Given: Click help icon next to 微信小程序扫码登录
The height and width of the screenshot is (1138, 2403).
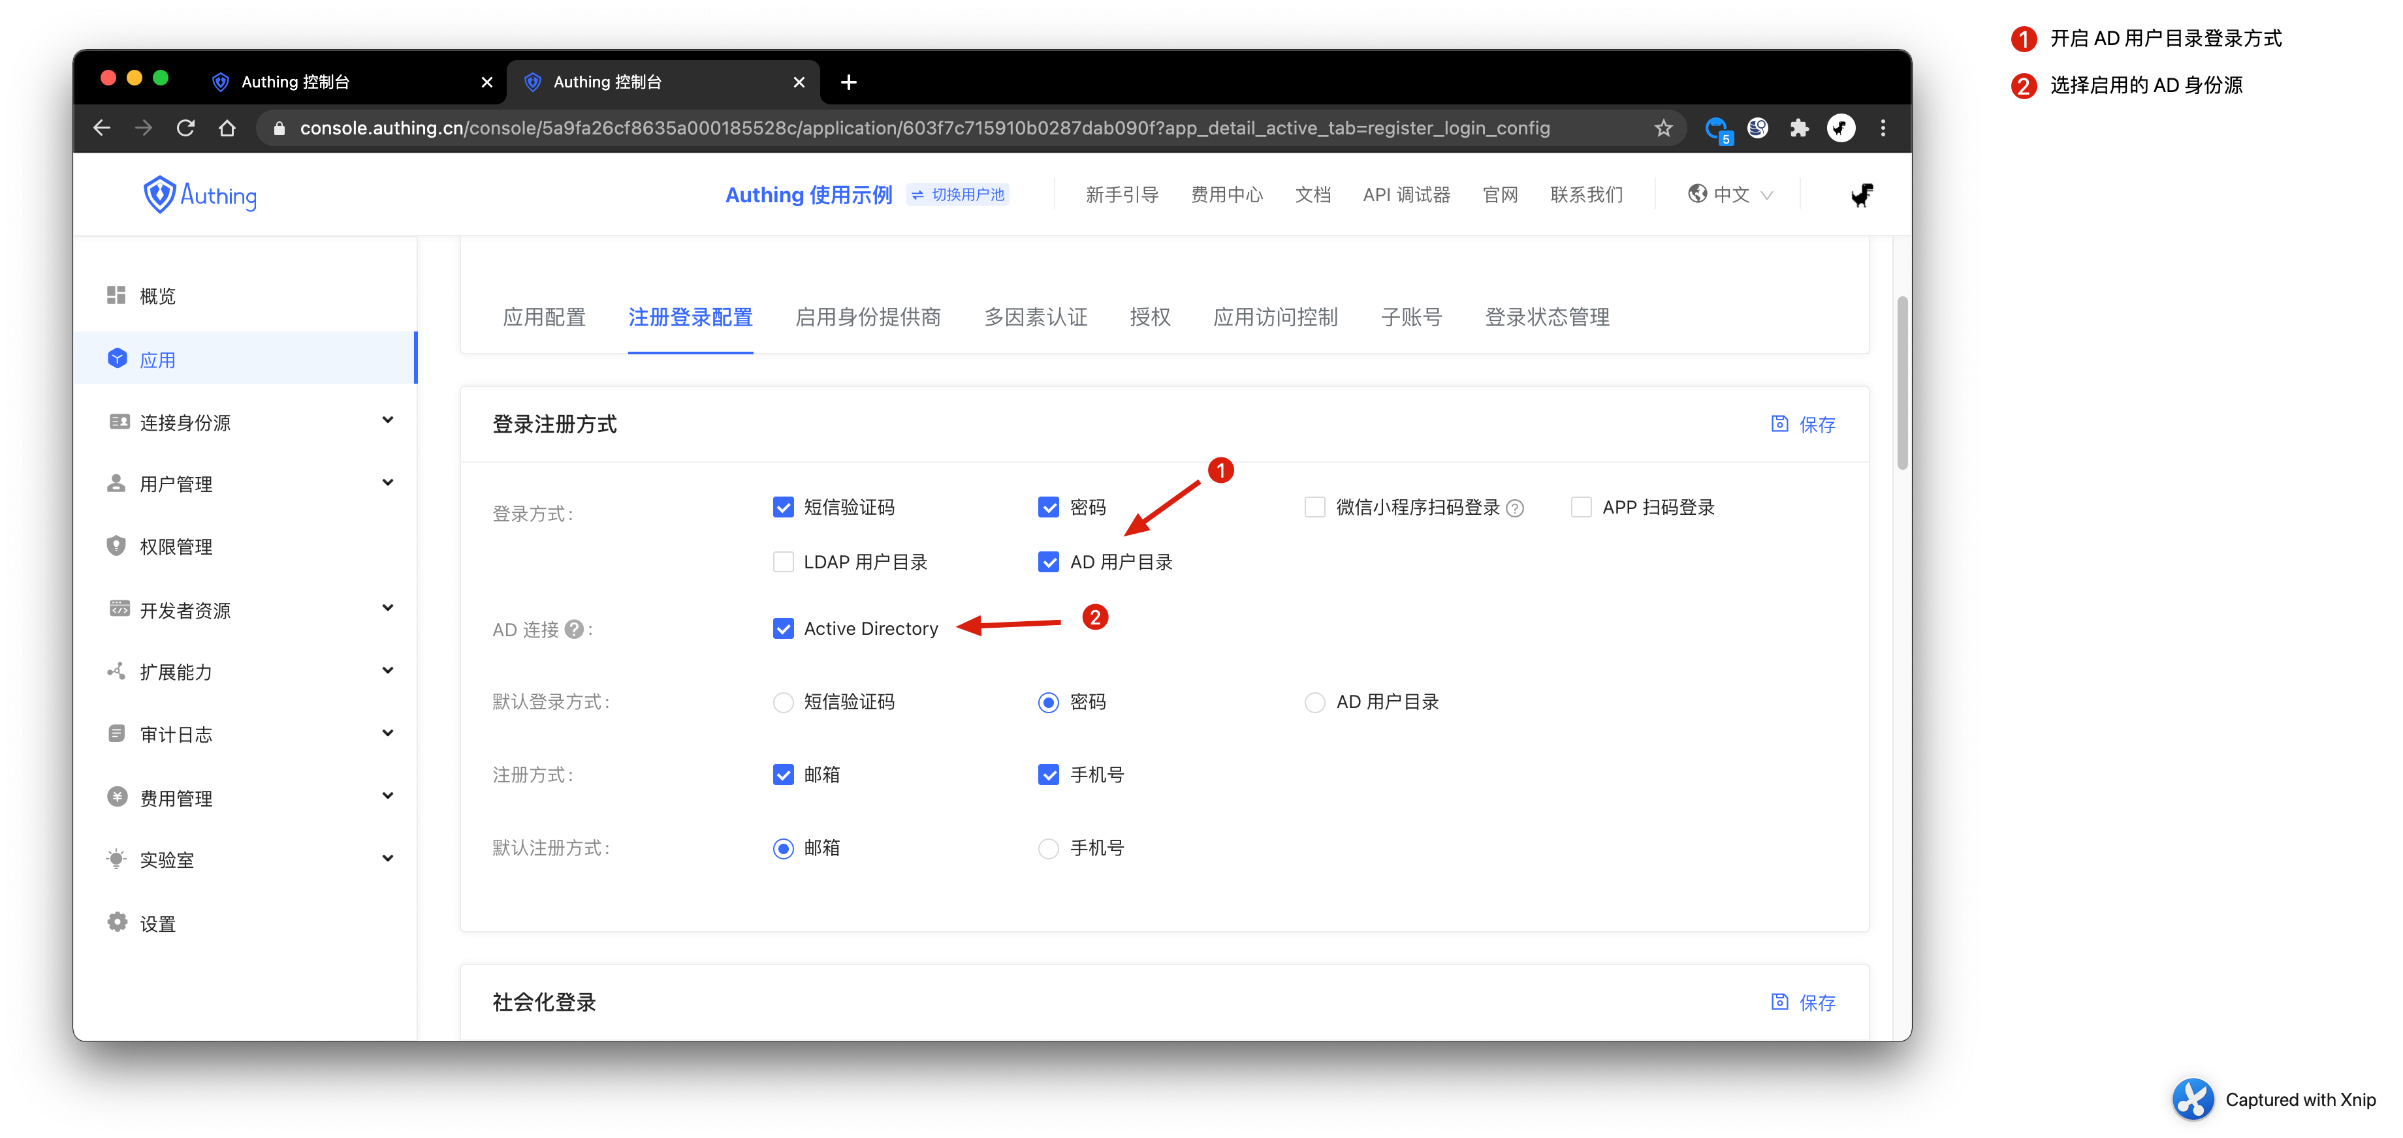Looking at the screenshot, I should [x=1515, y=508].
